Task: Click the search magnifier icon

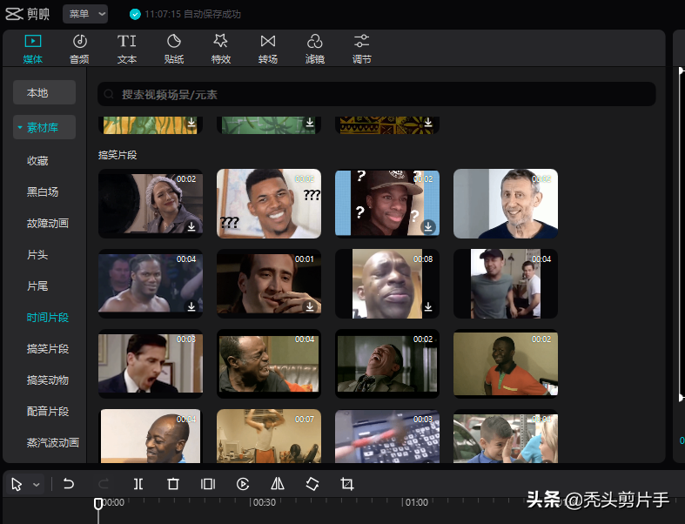Action: click(x=109, y=94)
